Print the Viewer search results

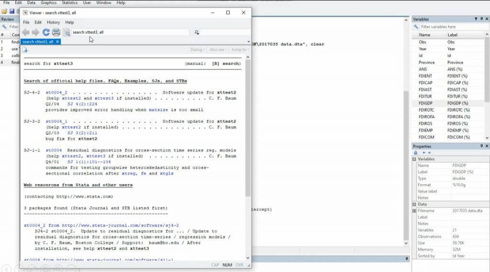tap(56, 33)
